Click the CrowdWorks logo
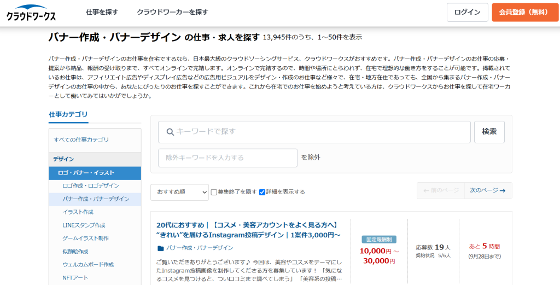 coord(31,13)
